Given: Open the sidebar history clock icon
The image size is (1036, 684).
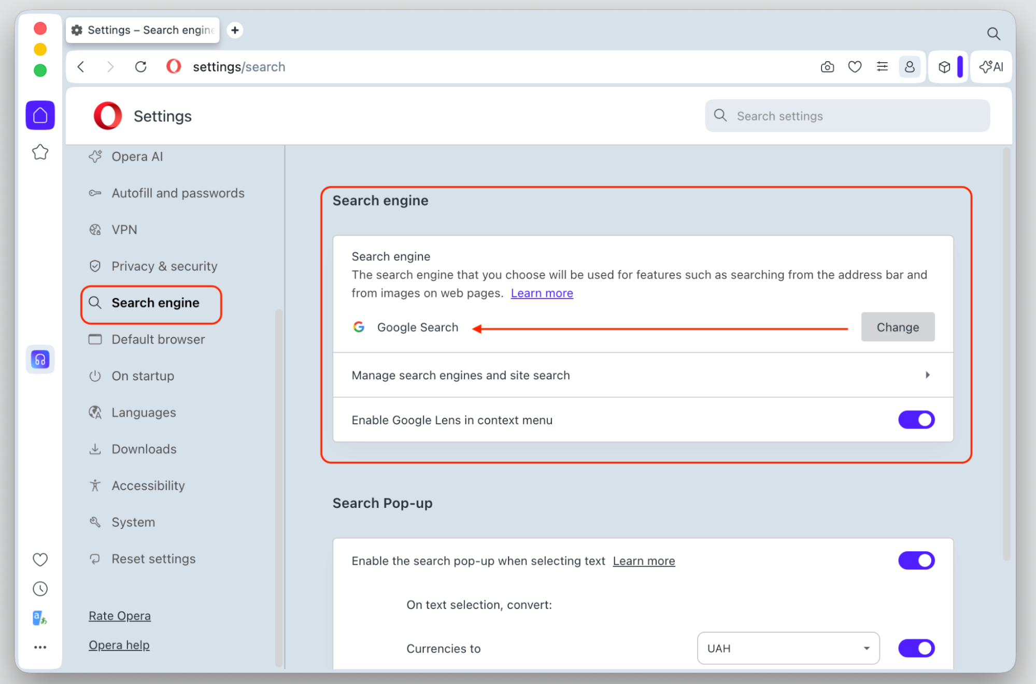Looking at the screenshot, I should tap(40, 589).
